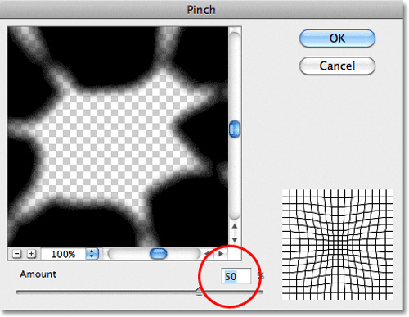The height and width of the screenshot is (317, 409).
Task: Click vertical scrollbar track above the thumb
Action: click(x=235, y=76)
